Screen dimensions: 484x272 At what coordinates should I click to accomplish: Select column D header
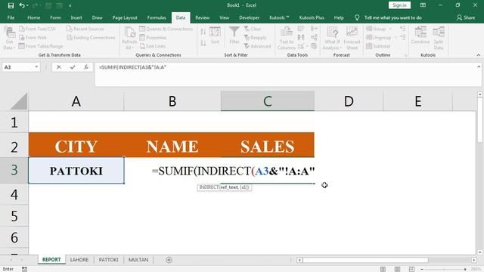349,101
